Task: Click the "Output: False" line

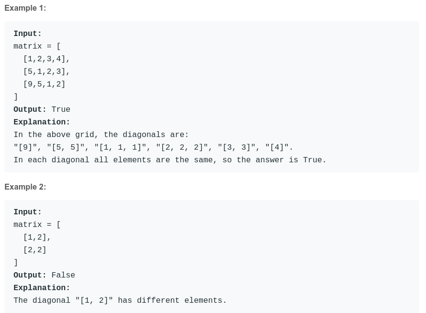Action: click(x=44, y=275)
